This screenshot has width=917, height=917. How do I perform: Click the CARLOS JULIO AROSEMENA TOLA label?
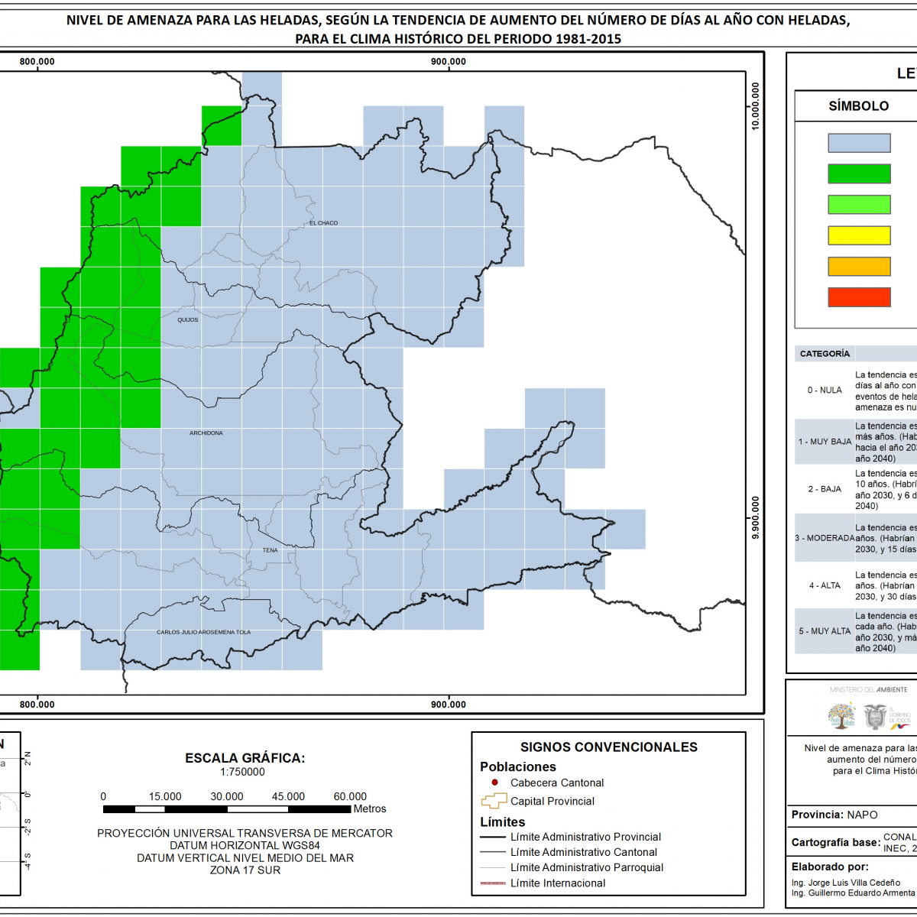coord(203,633)
